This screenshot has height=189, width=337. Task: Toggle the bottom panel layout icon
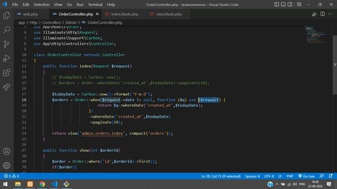pyautogui.click(x=283, y=4)
